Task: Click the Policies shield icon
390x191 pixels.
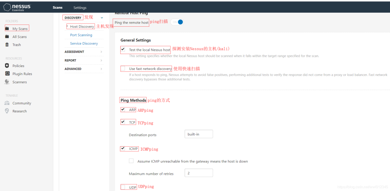Action: 7,66
